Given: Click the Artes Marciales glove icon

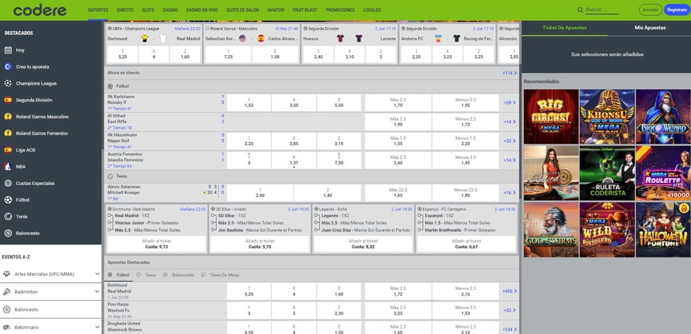Looking at the screenshot, I should tap(7, 274).
